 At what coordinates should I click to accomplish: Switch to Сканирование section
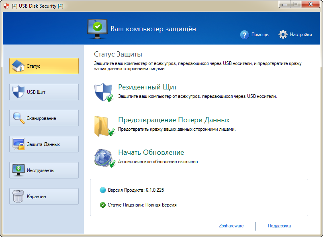click(x=44, y=118)
